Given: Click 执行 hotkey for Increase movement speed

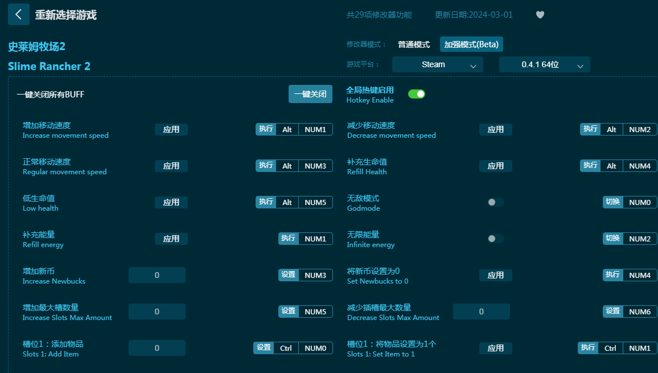Looking at the screenshot, I should point(266,129).
